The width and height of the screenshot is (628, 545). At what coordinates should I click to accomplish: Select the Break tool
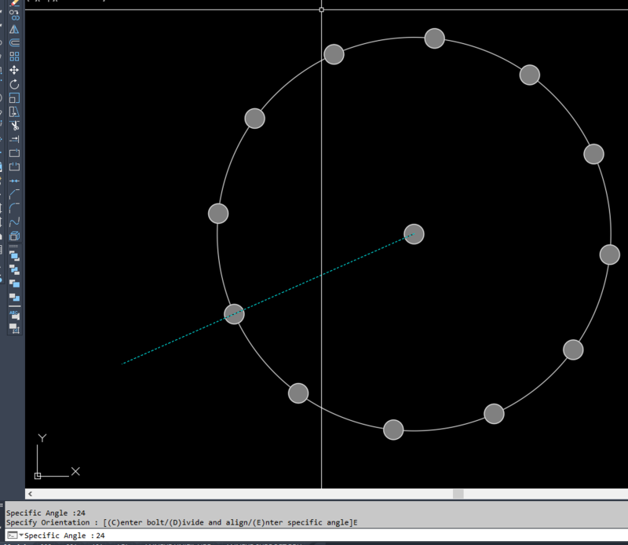[x=14, y=166]
